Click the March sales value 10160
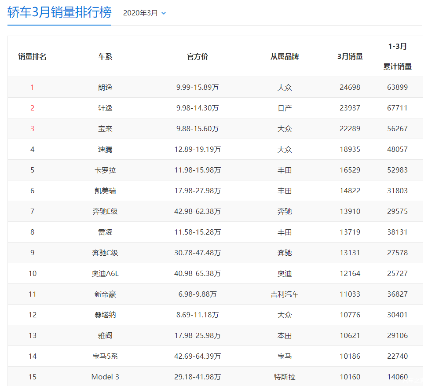The width and height of the screenshot is (428, 386). point(350,377)
